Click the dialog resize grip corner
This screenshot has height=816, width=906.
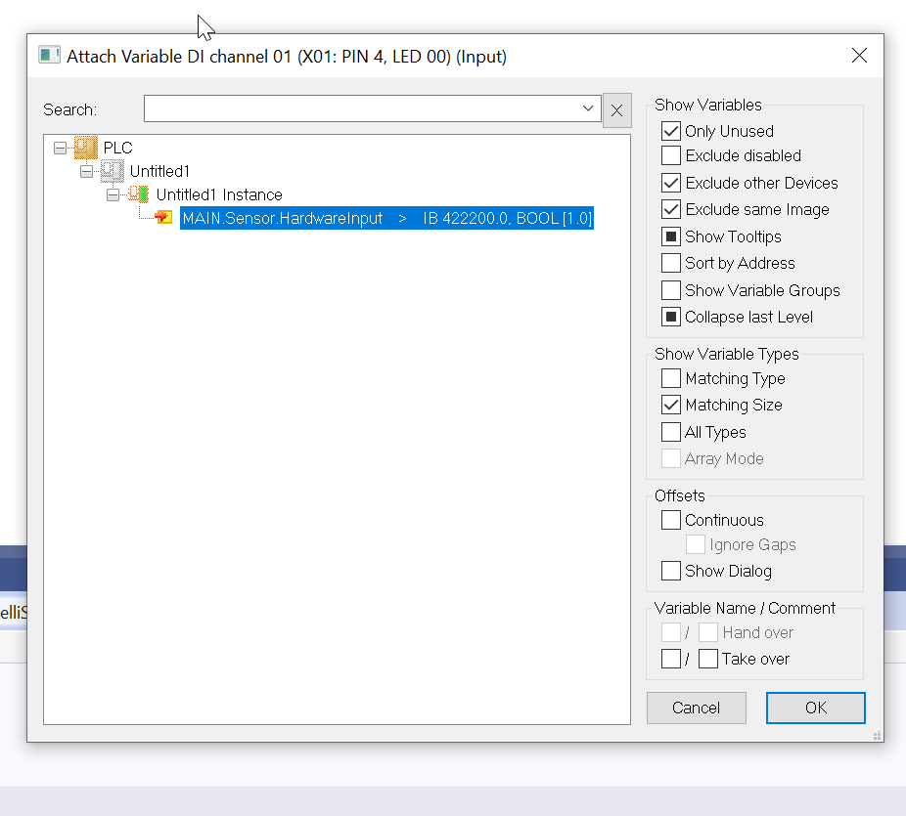[877, 735]
